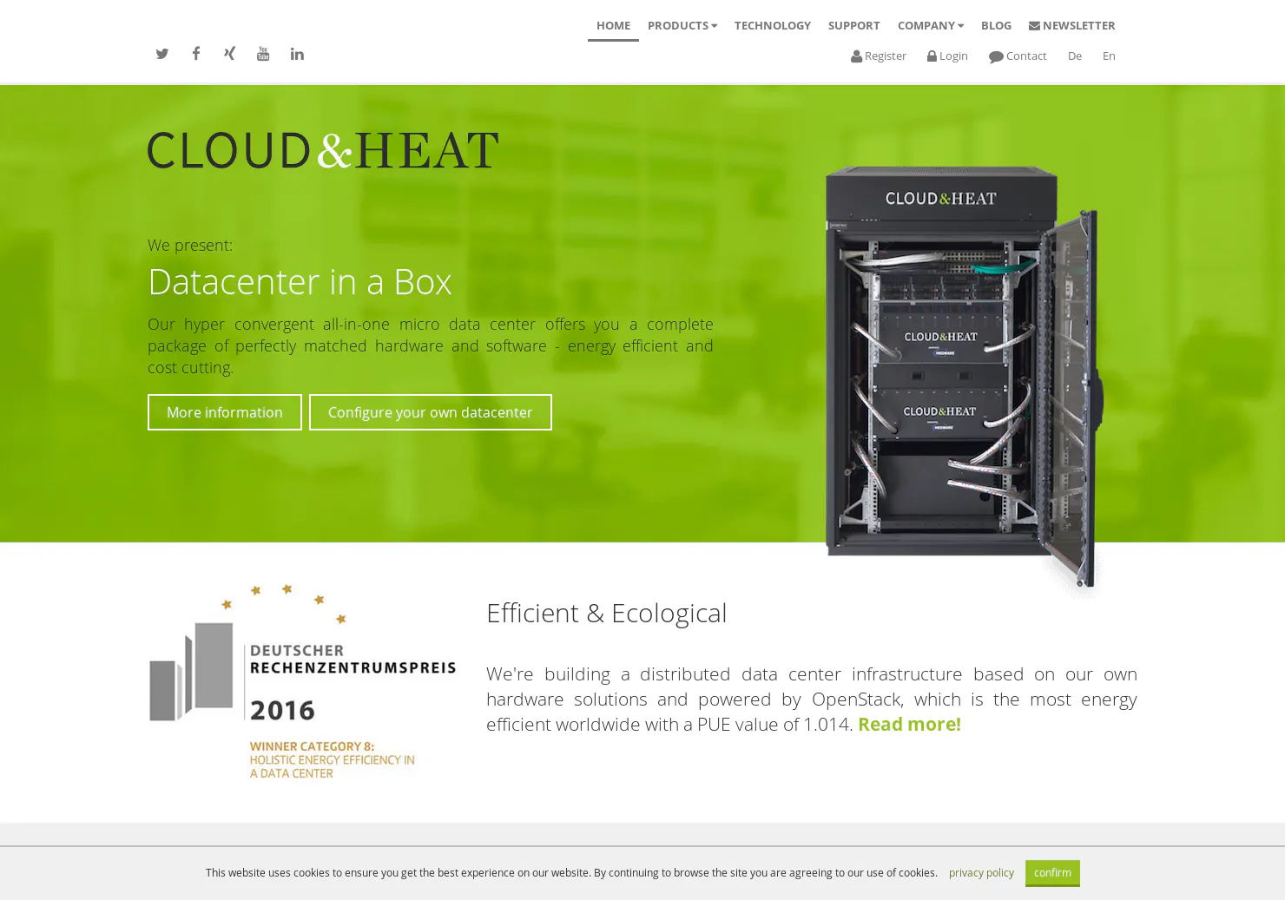Expand the Products dropdown menu
The width and height of the screenshot is (1285, 900).
point(682,25)
